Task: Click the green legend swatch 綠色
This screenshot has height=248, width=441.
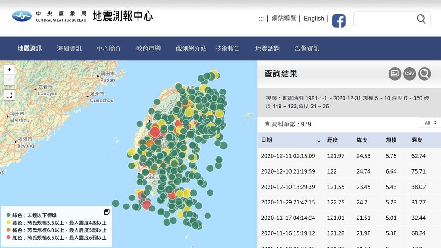Action: point(8,215)
